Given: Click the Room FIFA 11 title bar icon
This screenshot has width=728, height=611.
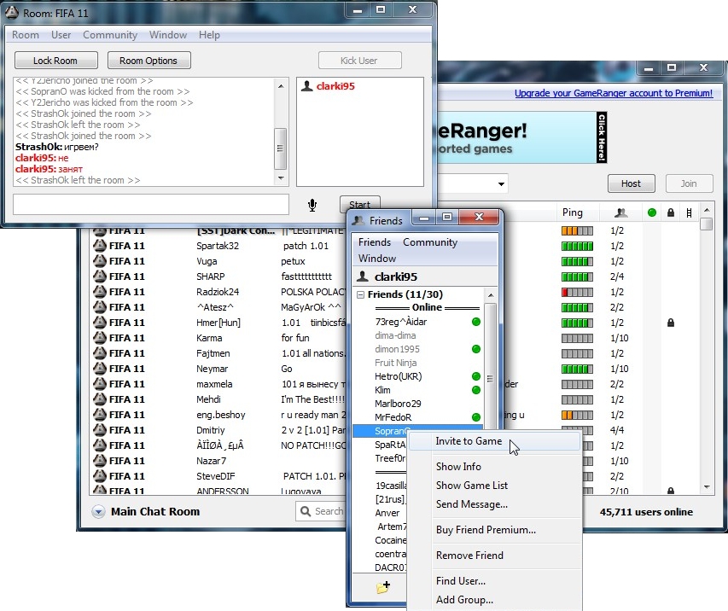Looking at the screenshot, I should pos(12,13).
